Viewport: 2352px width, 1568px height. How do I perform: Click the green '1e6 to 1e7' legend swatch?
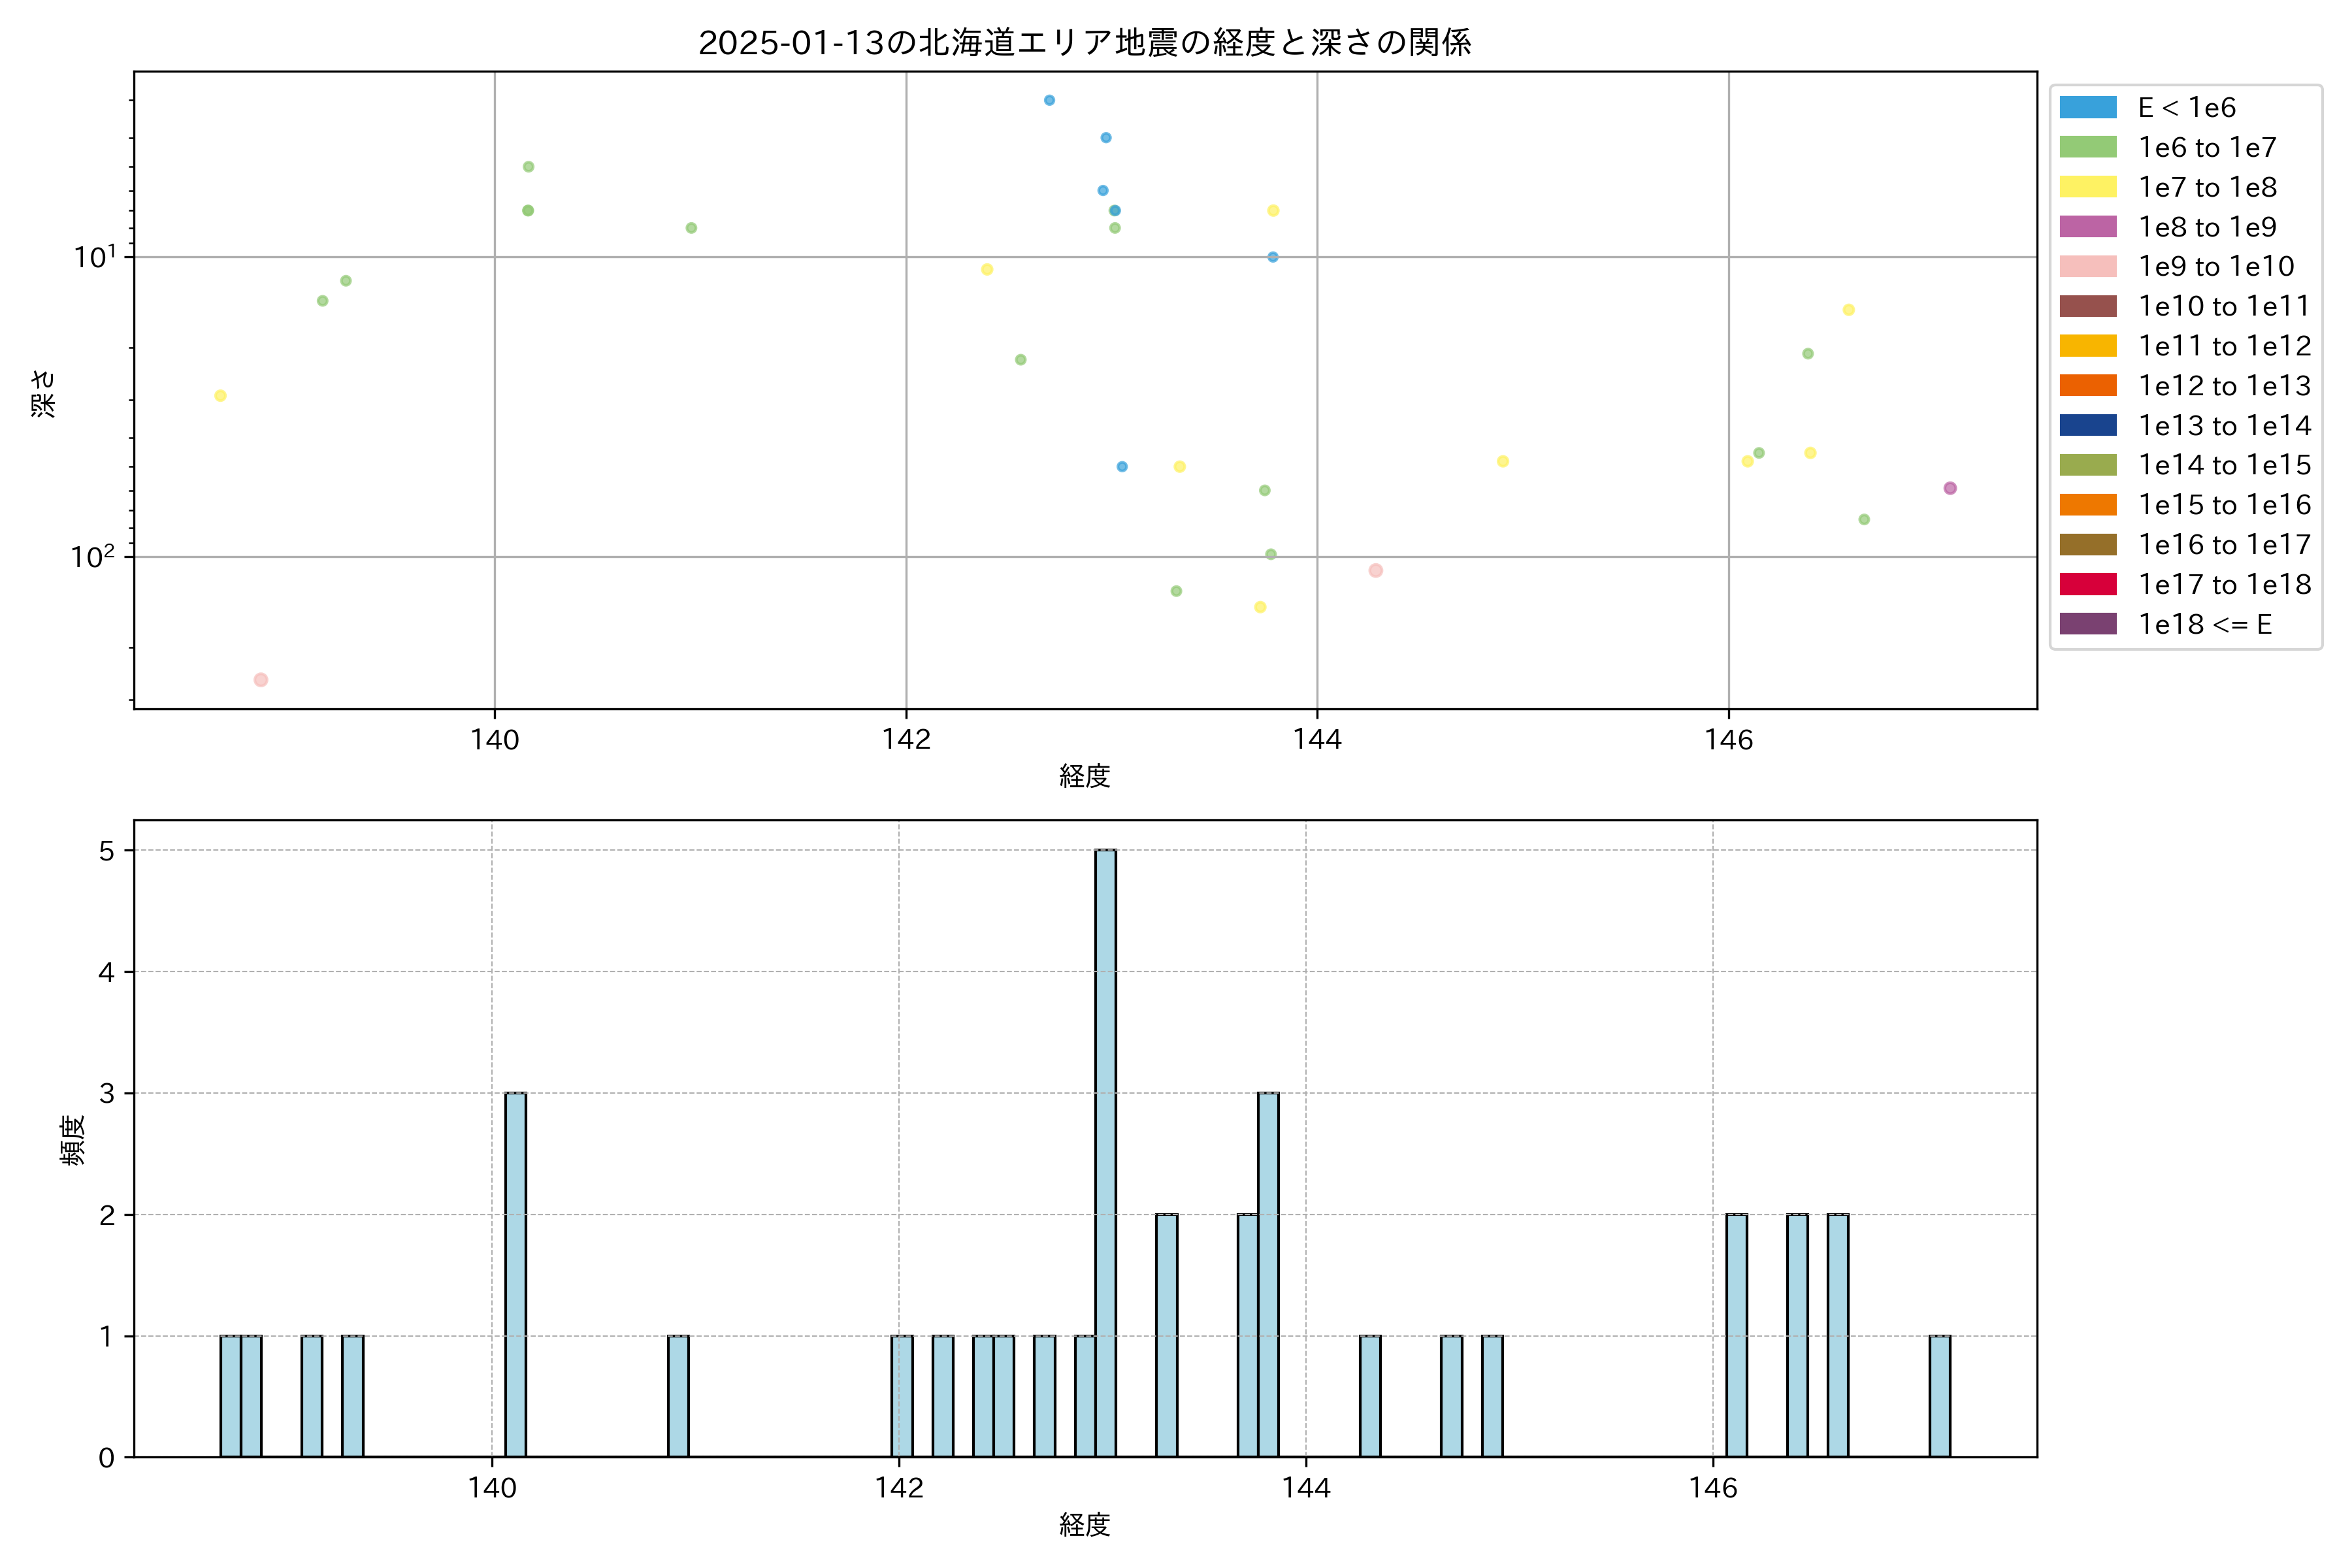pos(2087,148)
